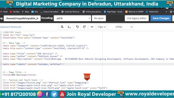Click the author Nikhlesh Kunwar line
This screenshot has height=98, width=174.
tap(33, 56)
